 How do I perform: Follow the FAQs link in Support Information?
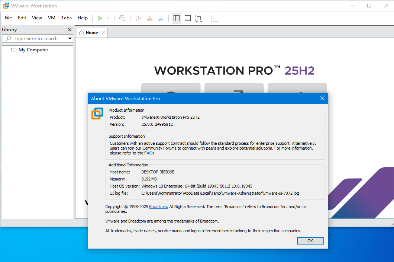(149, 153)
